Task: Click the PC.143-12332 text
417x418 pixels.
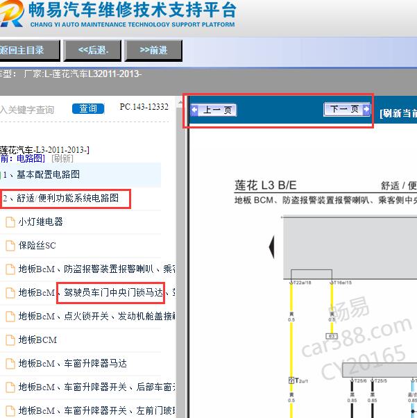Action: [x=144, y=107]
